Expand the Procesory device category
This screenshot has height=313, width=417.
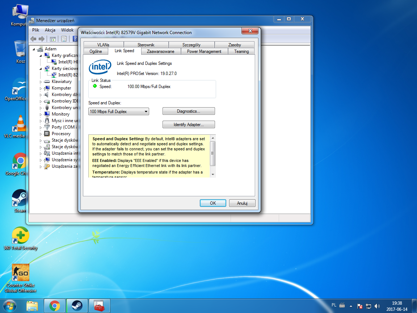click(41, 134)
